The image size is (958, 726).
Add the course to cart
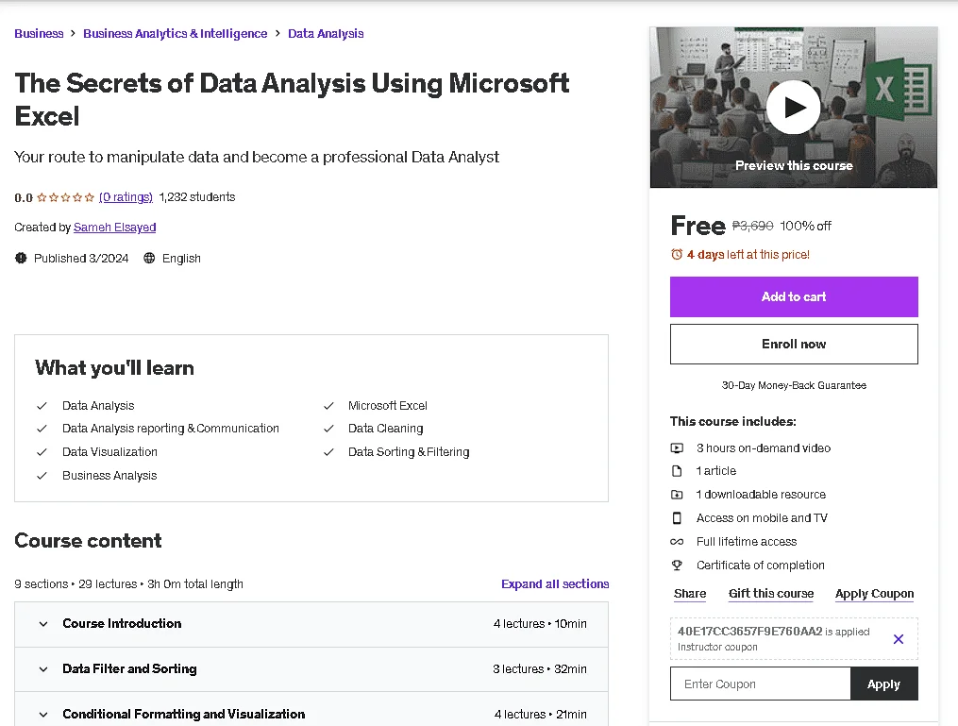[794, 297]
